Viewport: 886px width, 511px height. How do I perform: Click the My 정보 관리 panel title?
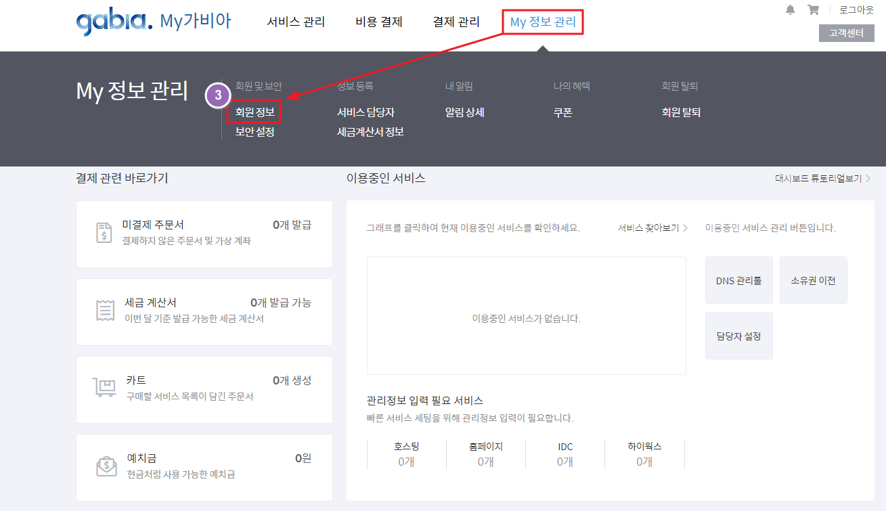pyautogui.click(x=132, y=91)
